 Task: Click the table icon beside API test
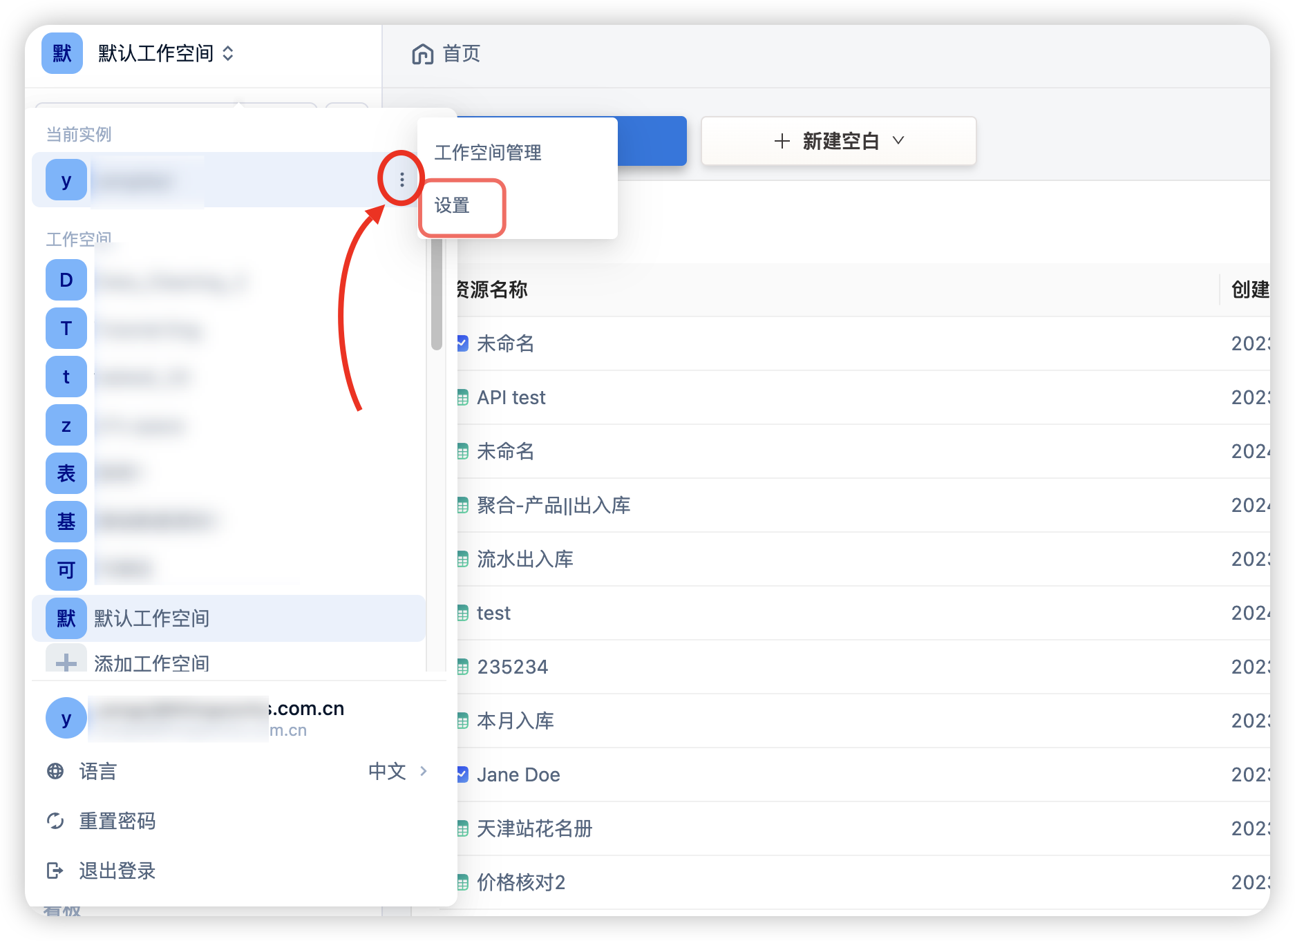tap(463, 398)
